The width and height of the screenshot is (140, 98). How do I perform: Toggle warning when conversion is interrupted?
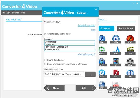[x=45, y=64]
